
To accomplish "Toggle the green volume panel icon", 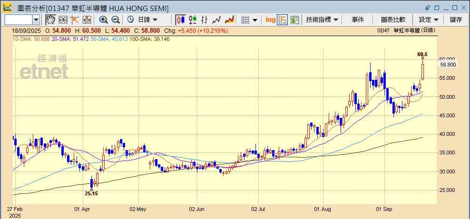I will [x=294, y=20].
